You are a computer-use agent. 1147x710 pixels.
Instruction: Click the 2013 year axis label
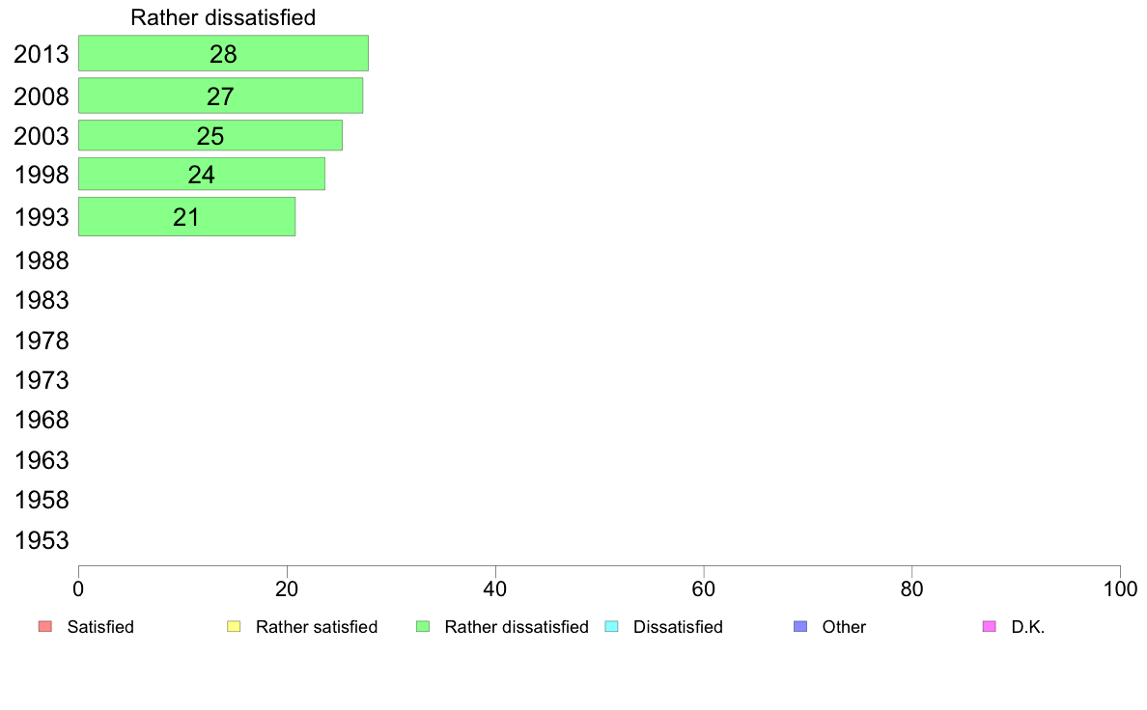pyautogui.click(x=42, y=54)
